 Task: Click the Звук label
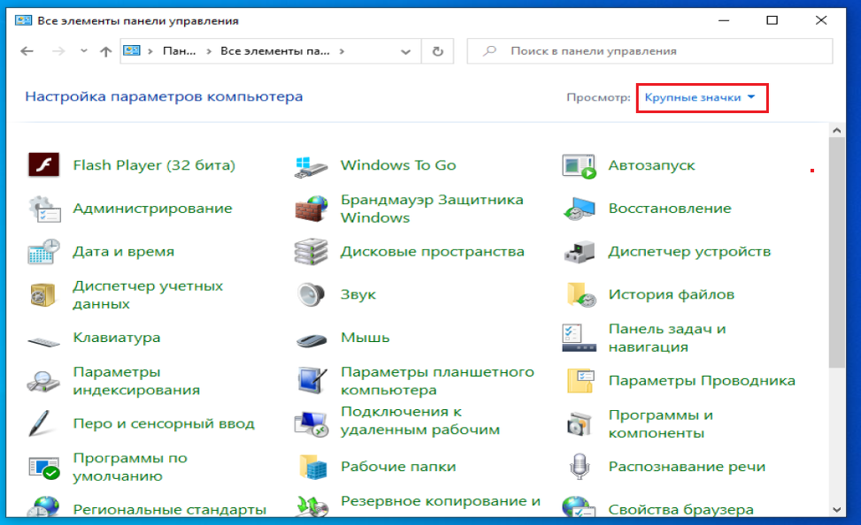pyautogui.click(x=358, y=294)
